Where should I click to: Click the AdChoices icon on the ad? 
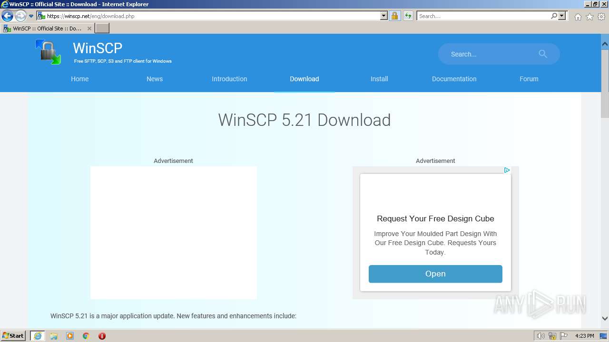click(x=507, y=170)
